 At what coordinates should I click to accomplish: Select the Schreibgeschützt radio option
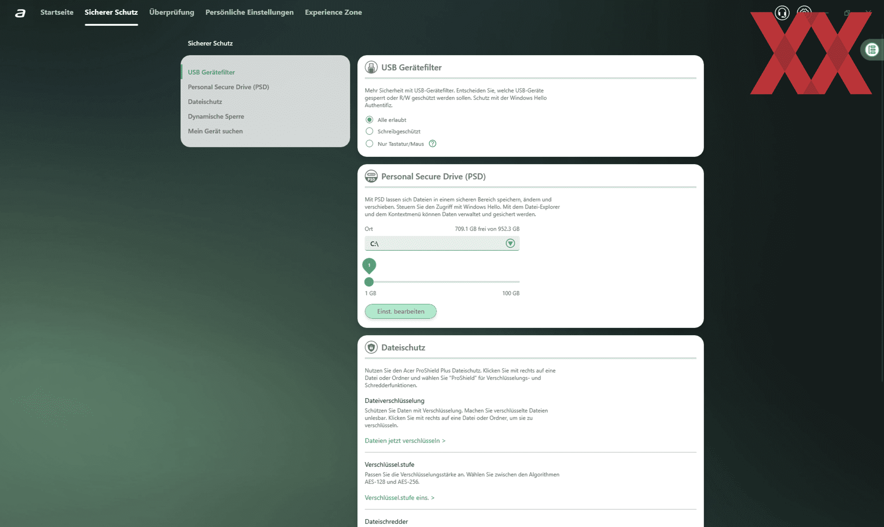(x=369, y=132)
